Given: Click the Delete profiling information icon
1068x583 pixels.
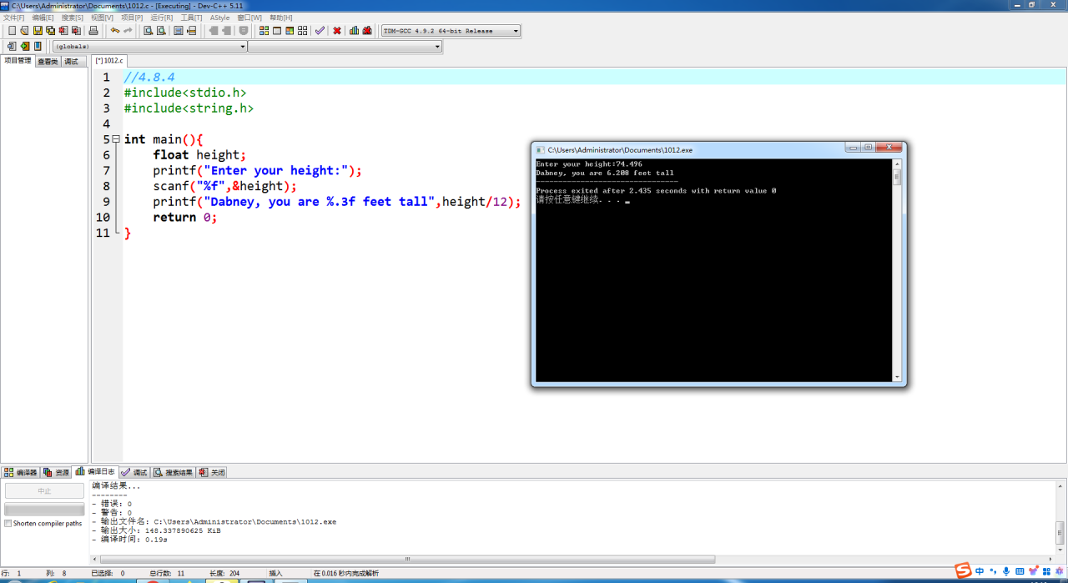Looking at the screenshot, I should click(x=367, y=31).
